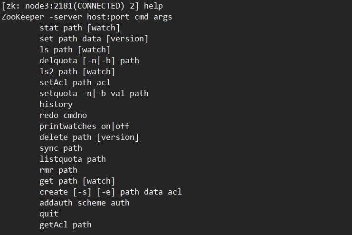Click the 'ls path [watch]' command text
The height and width of the screenshot is (235, 352).
tap(75, 49)
